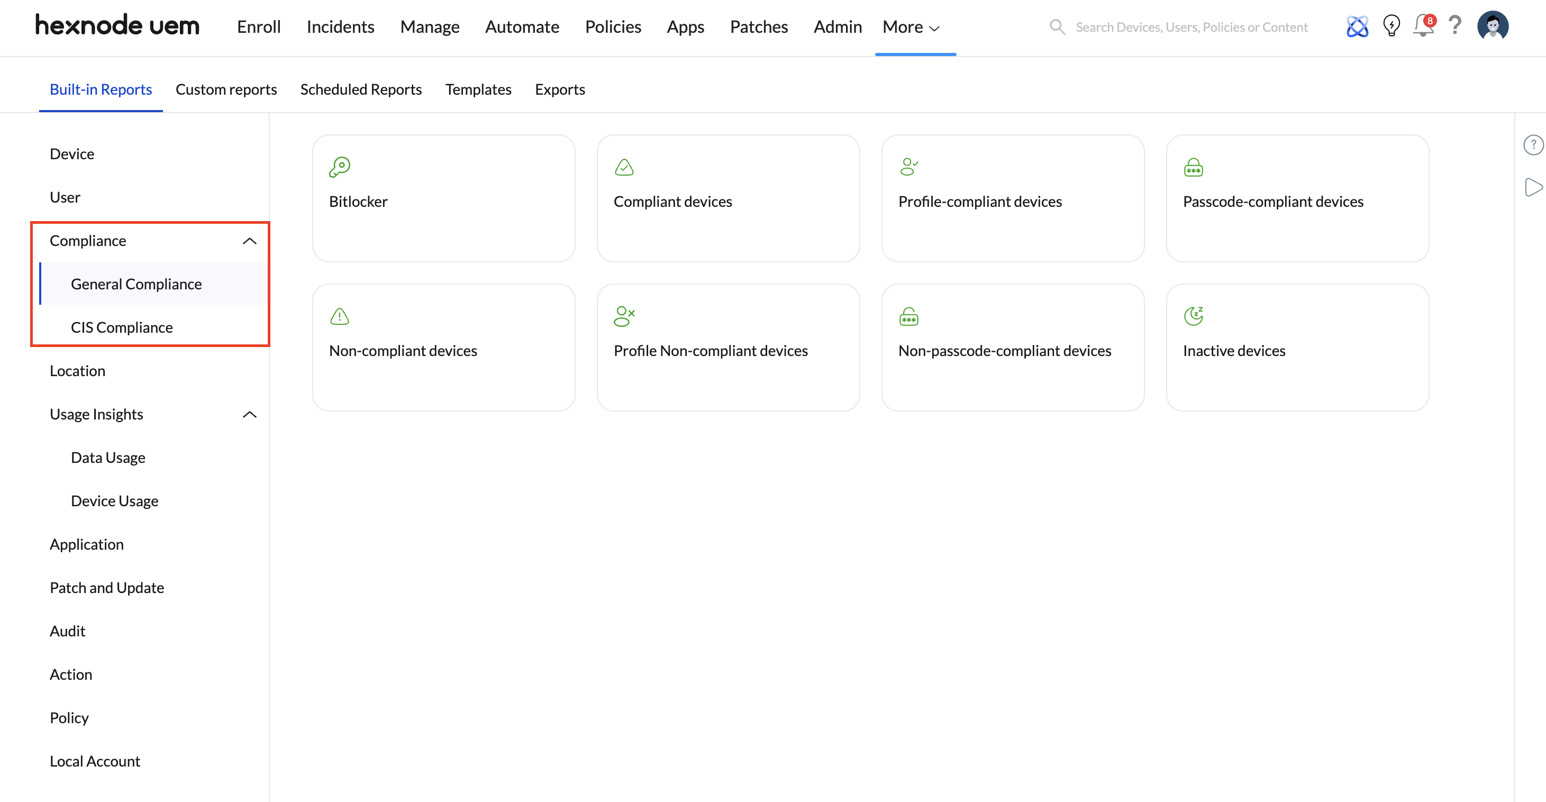This screenshot has height=802, width=1546.
Task: Switch to Scheduled Reports tab
Action: click(x=361, y=89)
